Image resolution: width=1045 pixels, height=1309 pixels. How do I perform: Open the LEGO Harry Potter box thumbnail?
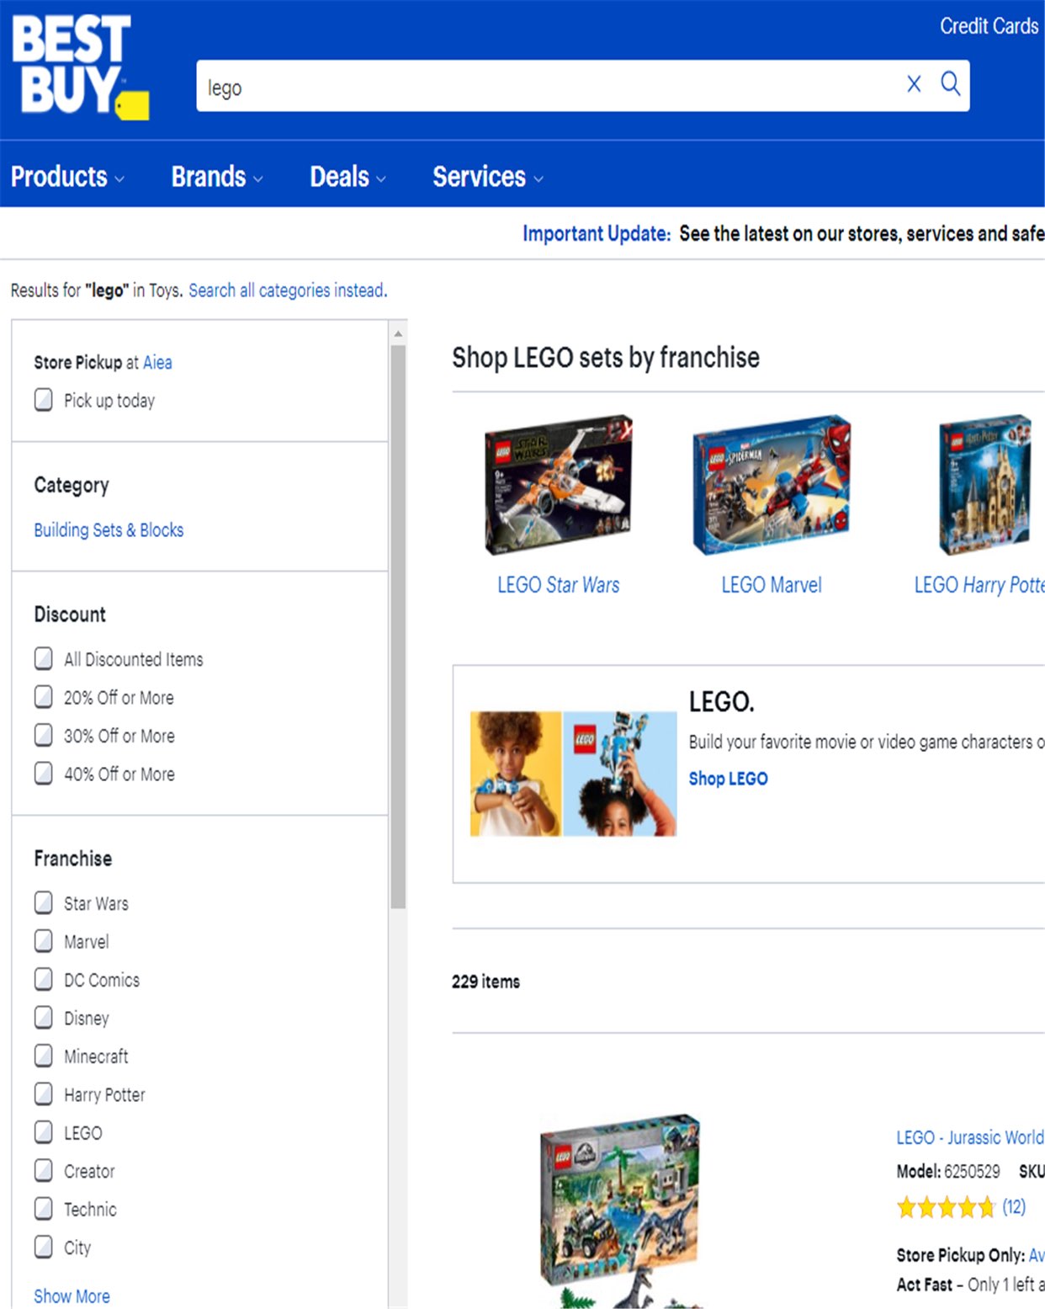point(985,485)
